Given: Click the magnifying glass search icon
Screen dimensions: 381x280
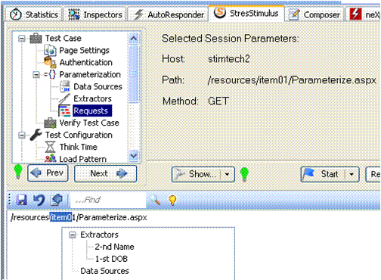Looking at the screenshot, I should [155, 200].
